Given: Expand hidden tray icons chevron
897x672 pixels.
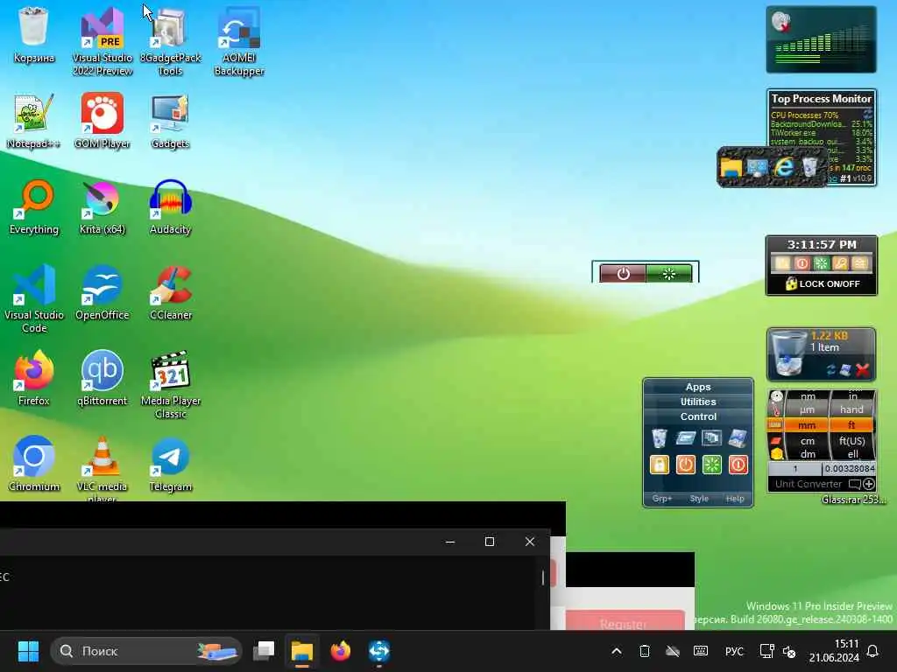Looking at the screenshot, I should [617, 651].
